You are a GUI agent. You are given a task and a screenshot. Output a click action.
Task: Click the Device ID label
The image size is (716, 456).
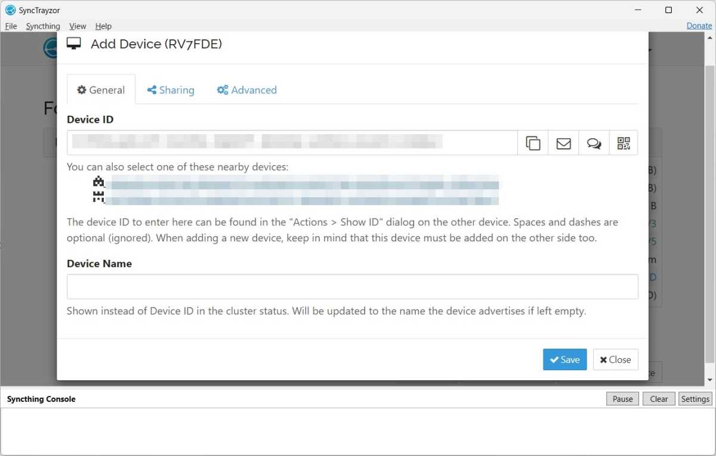90,119
